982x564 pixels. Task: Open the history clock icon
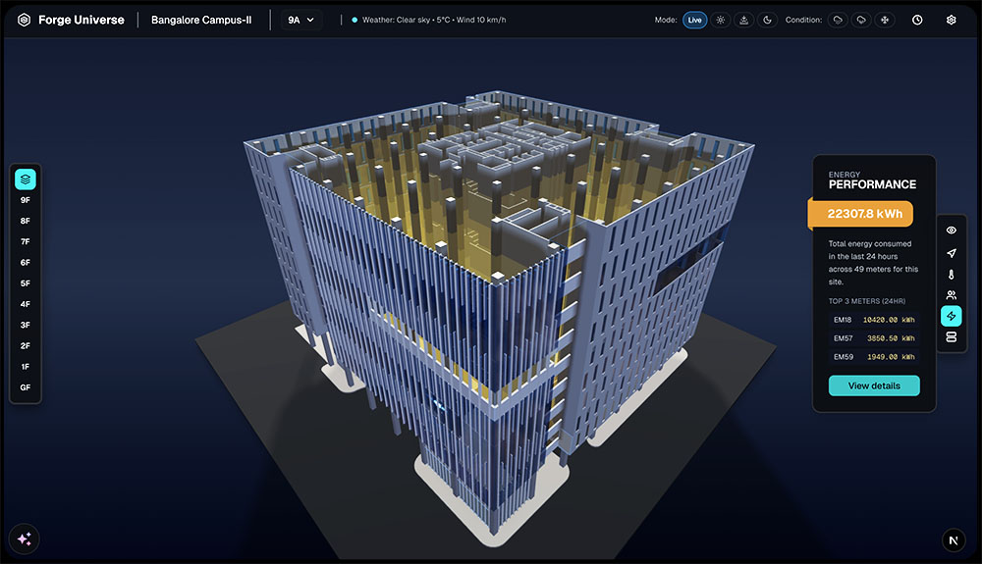917,20
